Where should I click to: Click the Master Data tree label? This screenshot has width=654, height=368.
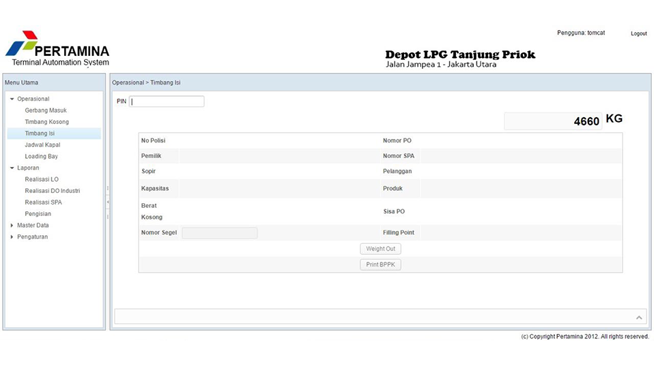click(33, 226)
